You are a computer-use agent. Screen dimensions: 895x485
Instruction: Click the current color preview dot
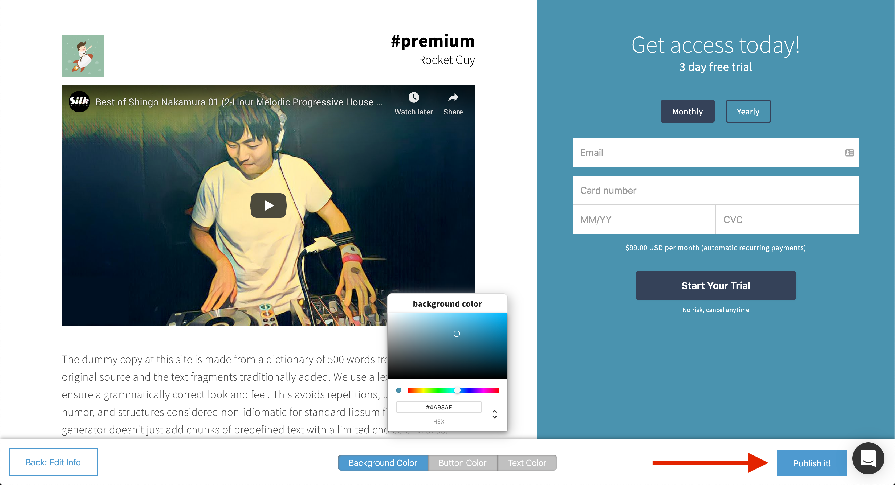pos(398,390)
